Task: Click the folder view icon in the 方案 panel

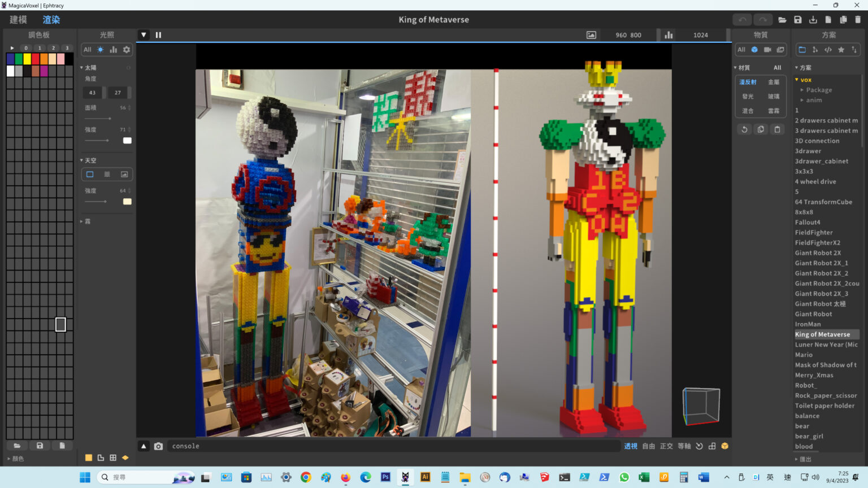Action: point(802,50)
